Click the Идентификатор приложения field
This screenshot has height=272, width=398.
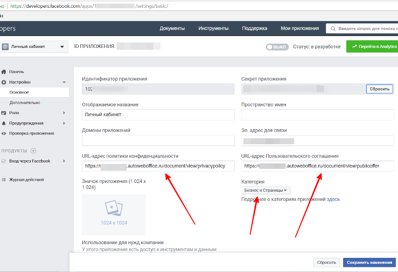click(x=158, y=89)
